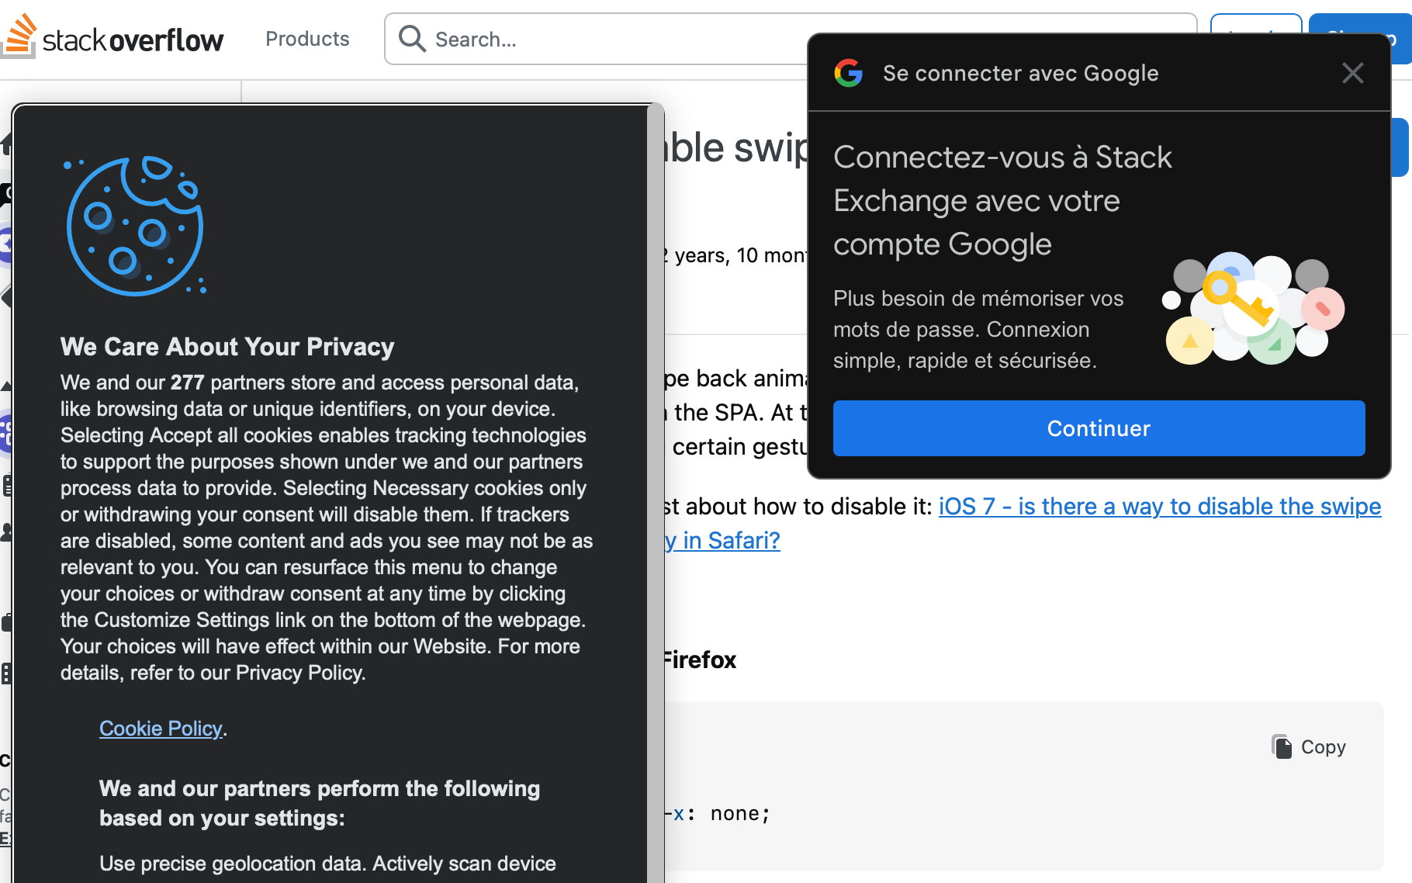Close the Google sign-in popup
This screenshot has height=883, width=1412.
1352,73
